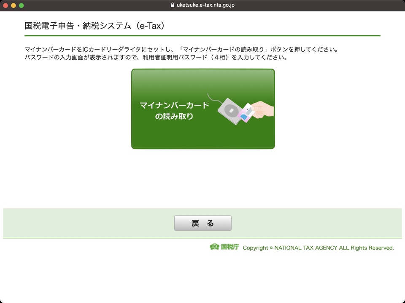Close the window with the red button
The width and height of the screenshot is (405, 303).
coord(5,5)
